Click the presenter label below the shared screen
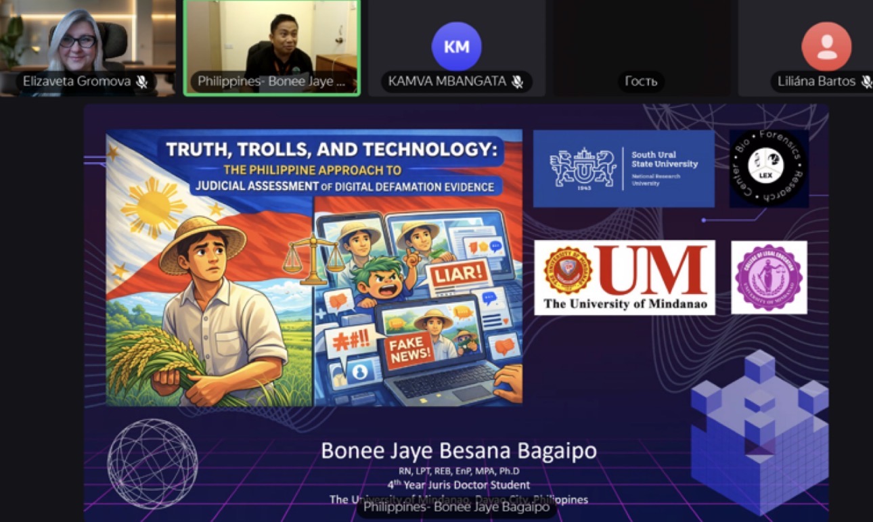Image resolution: width=873 pixels, height=522 pixels. click(457, 507)
